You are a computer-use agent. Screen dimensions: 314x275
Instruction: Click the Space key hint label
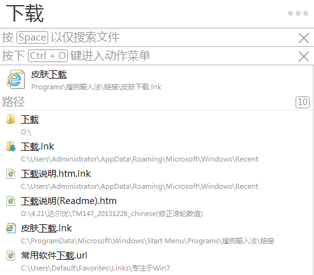click(32, 37)
